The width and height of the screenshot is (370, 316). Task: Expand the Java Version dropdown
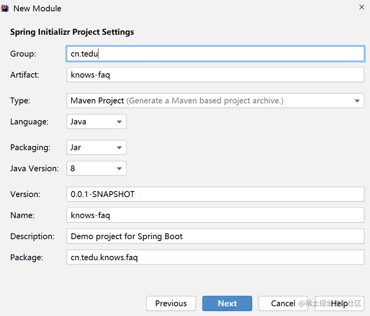point(96,169)
